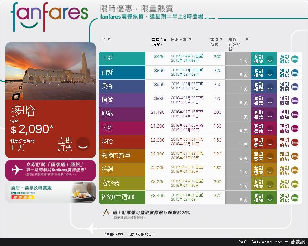308x246 pixels.
Task: Sort by remaining booking time arrow
Action: pyautogui.click(x=247, y=39)
